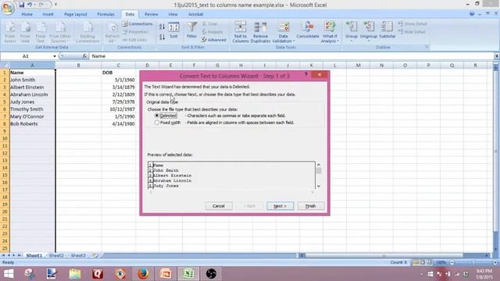Select column M header
The height and width of the screenshot is (281, 500).
point(358,66)
